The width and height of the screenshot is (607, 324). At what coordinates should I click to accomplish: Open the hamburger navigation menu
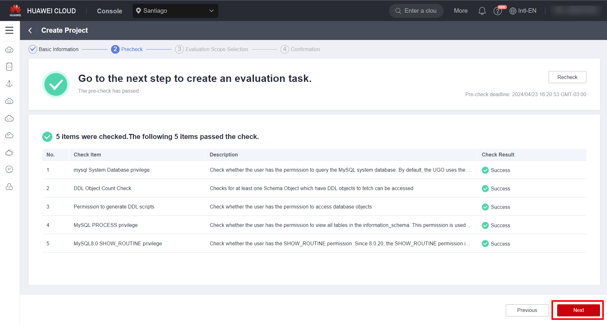(x=10, y=30)
